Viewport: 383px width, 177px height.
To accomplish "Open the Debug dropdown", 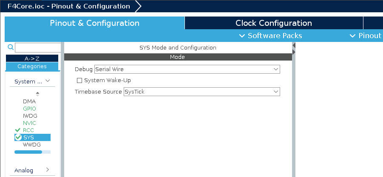I will tap(187, 69).
